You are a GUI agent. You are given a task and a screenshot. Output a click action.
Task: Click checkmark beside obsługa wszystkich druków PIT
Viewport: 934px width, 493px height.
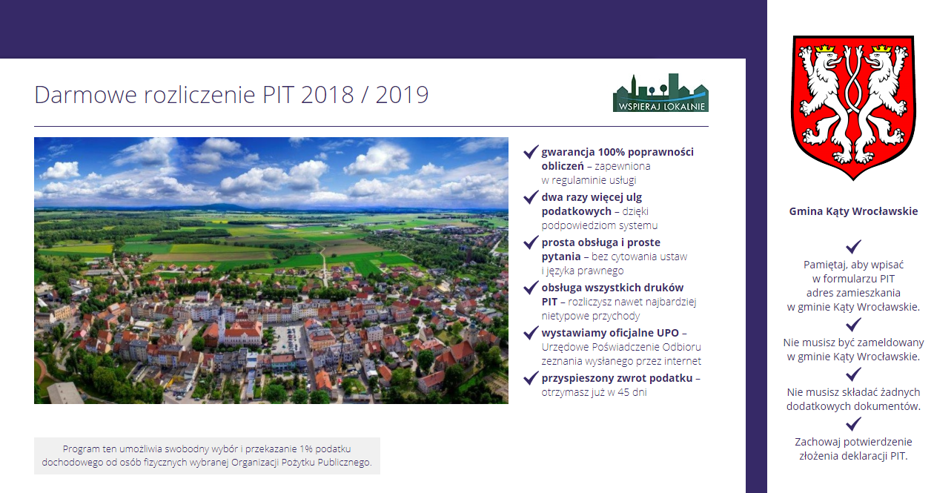[x=531, y=288]
